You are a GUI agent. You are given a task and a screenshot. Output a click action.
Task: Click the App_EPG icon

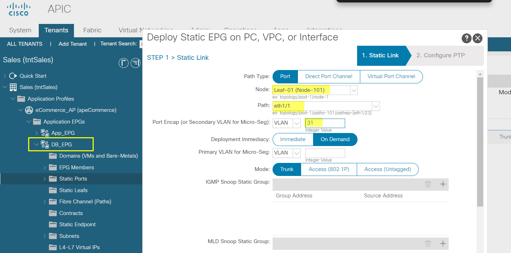[x=45, y=133]
